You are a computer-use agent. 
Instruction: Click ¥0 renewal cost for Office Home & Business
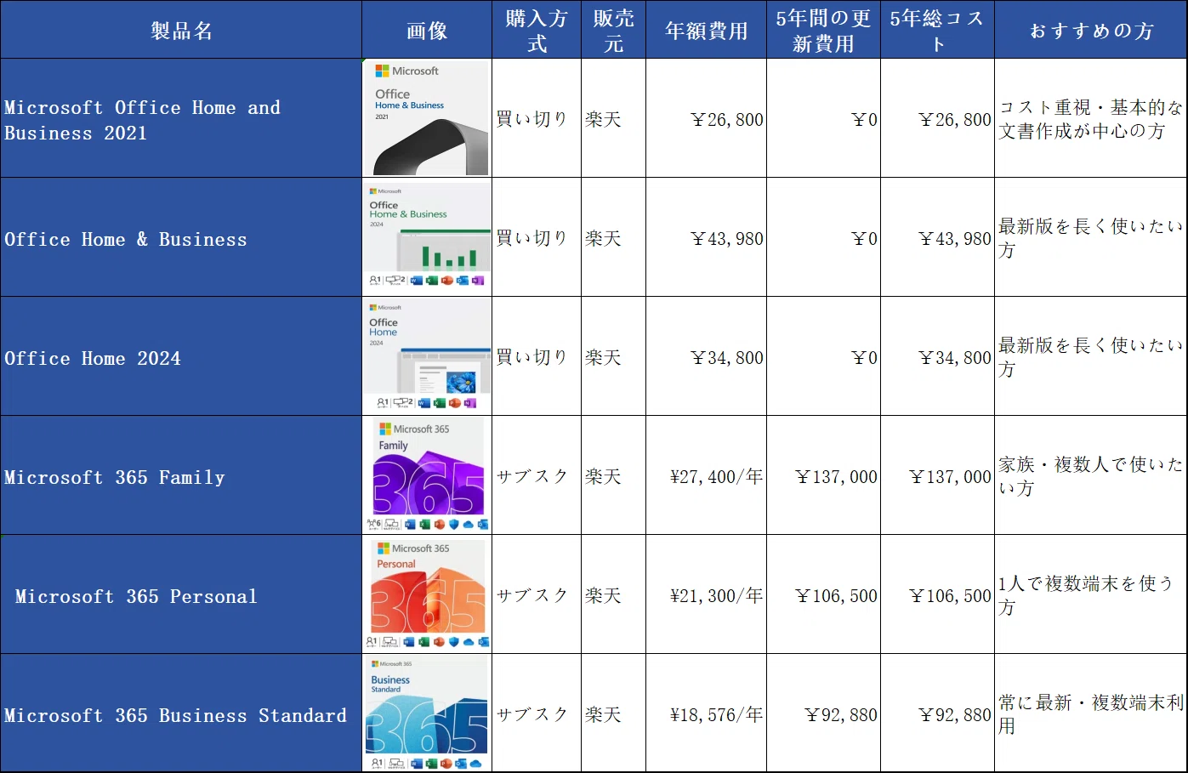[864, 238]
